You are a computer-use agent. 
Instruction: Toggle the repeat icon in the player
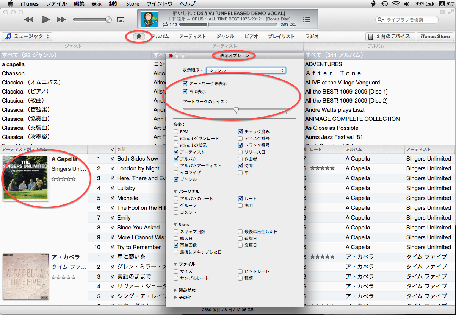coord(165,24)
